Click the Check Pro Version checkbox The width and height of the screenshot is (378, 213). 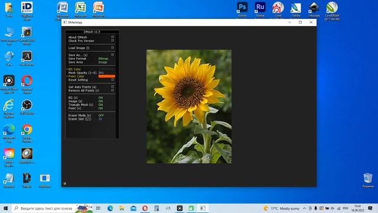[x=112, y=41]
